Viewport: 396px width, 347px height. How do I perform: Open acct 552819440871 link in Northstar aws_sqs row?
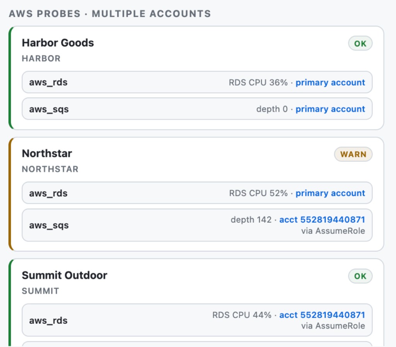point(322,219)
